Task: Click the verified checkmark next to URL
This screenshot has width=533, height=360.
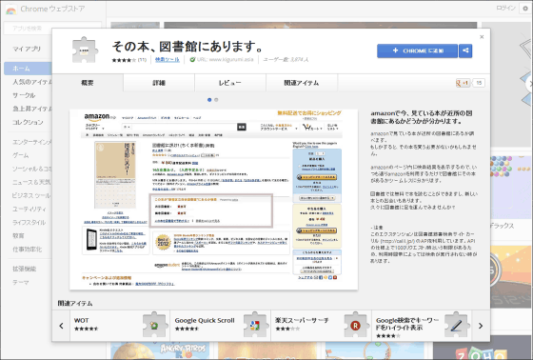Action: click(x=192, y=60)
